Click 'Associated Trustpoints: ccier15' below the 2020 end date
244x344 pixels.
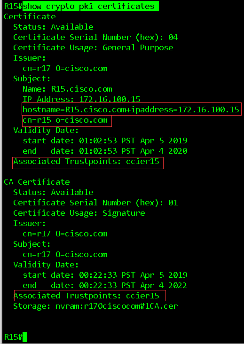pos(86,162)
